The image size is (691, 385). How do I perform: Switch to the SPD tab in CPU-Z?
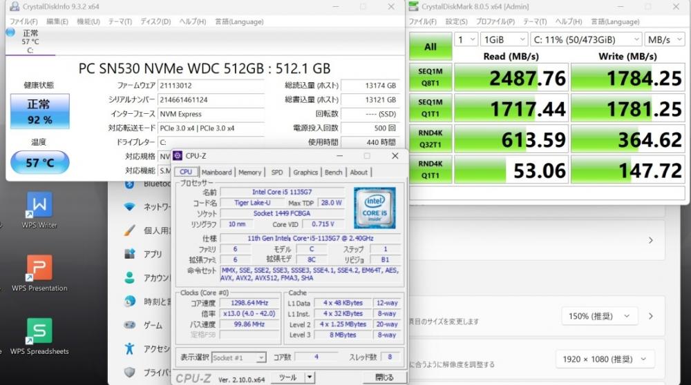(277, 172)
